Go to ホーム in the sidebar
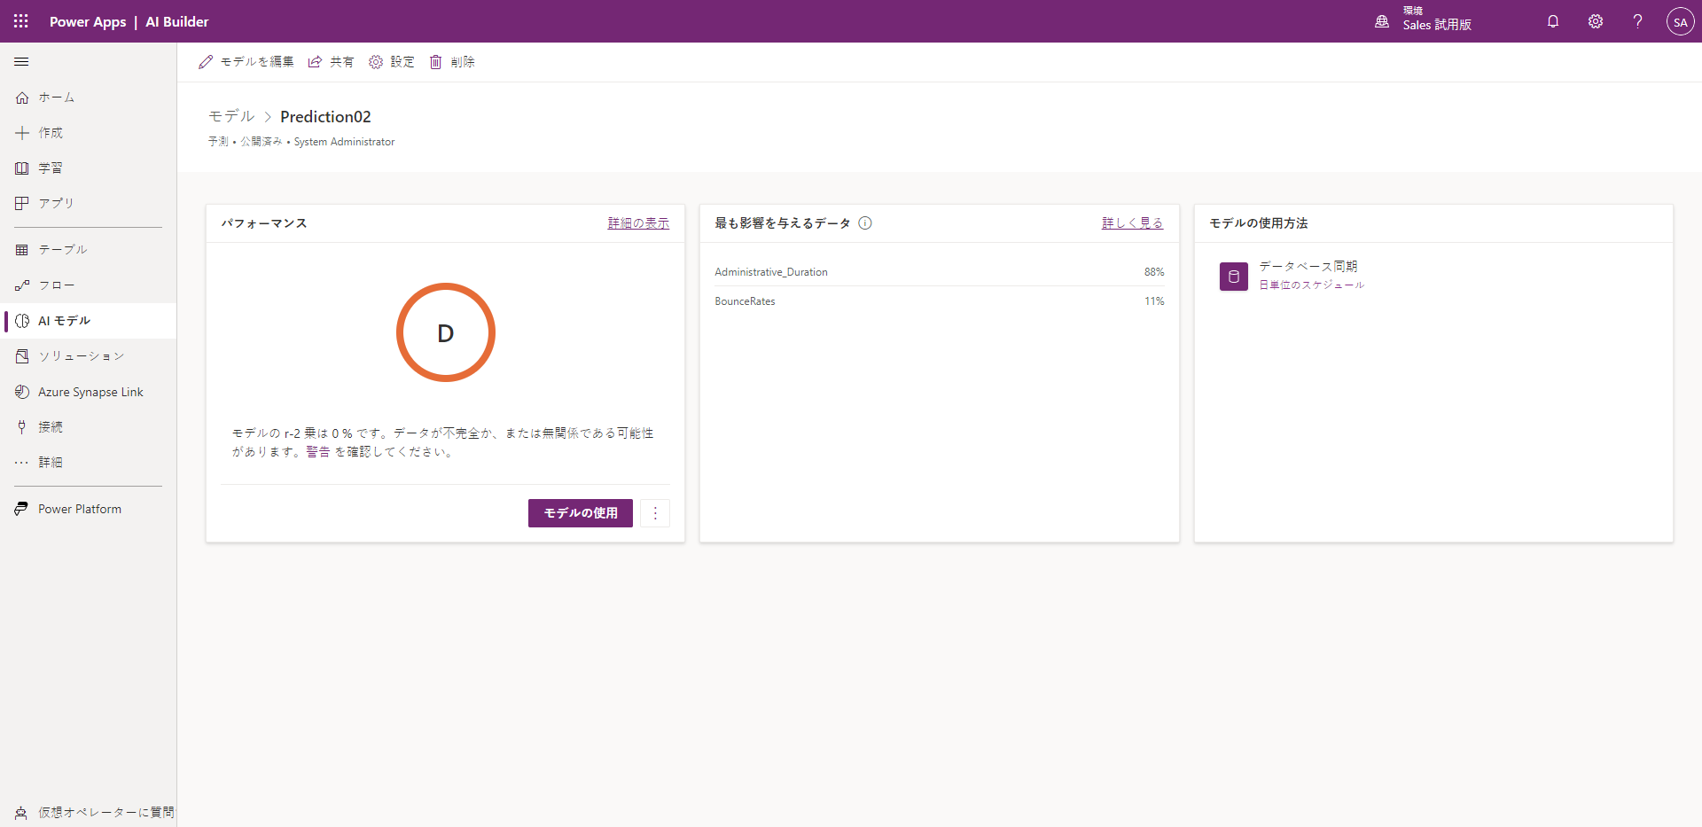The width and height of the screenshot is (1702, 827). [x=57, y=98]
